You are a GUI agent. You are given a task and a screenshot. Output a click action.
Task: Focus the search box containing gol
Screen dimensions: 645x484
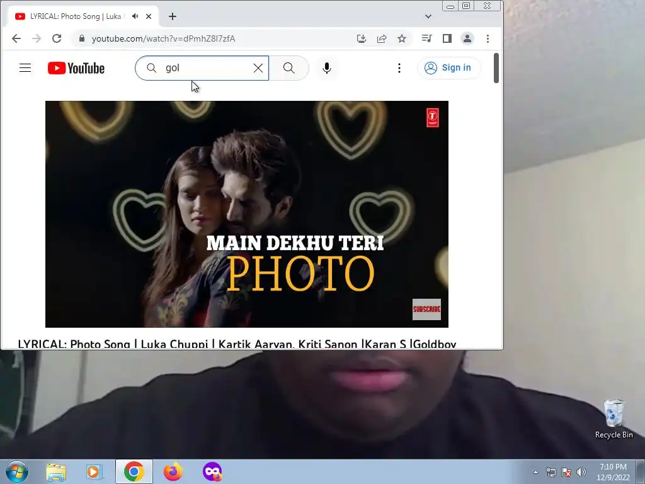click(202, 68)
